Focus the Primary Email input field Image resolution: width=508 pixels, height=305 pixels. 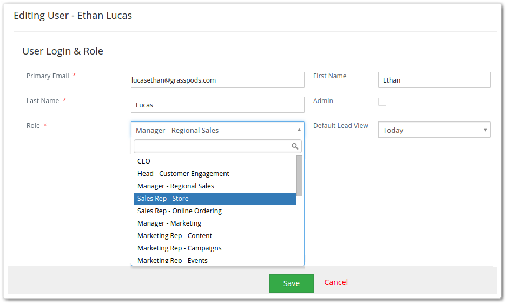(217, 80)
